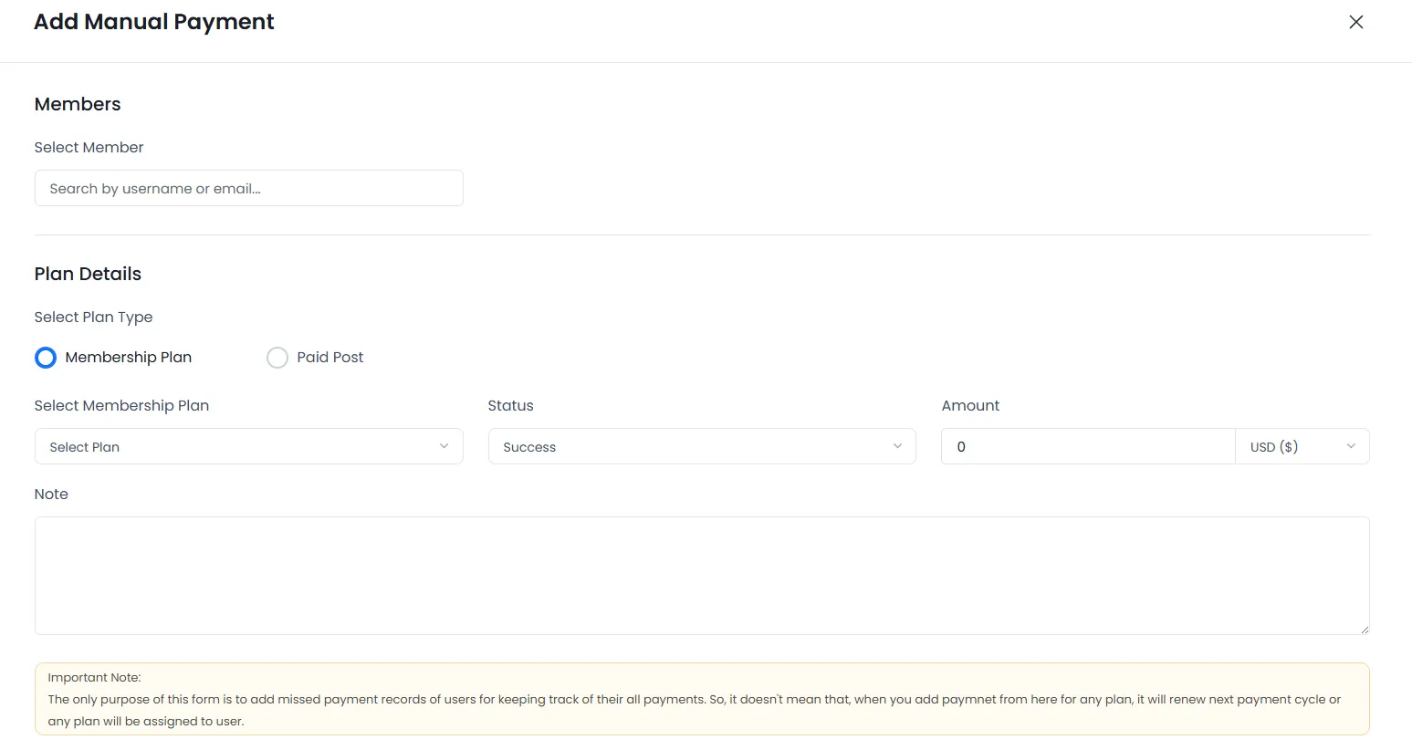This screenshot has width=1412, height=750.
Task: Click the Select Plan Type label
Action: 93,317
